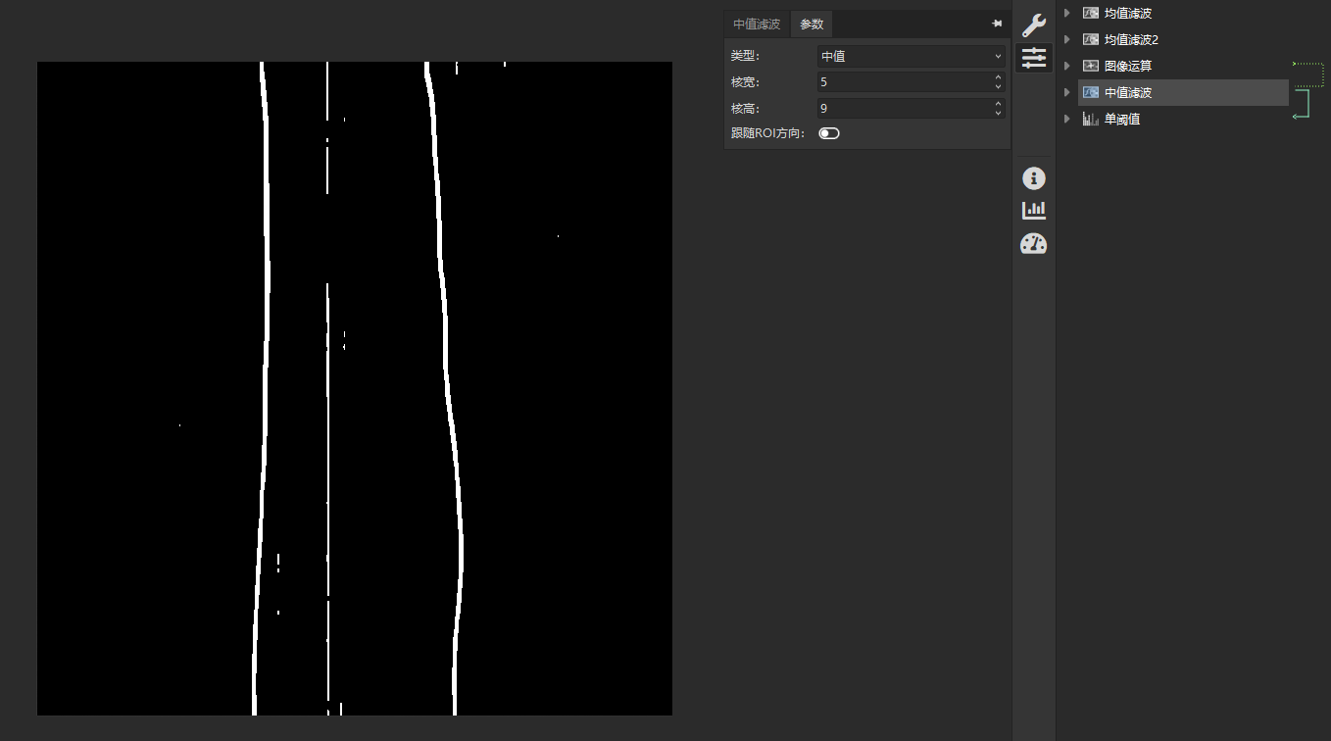Open the speedometer performance panel
The image size is (1331, 741).
click(x=1033, y=243)
